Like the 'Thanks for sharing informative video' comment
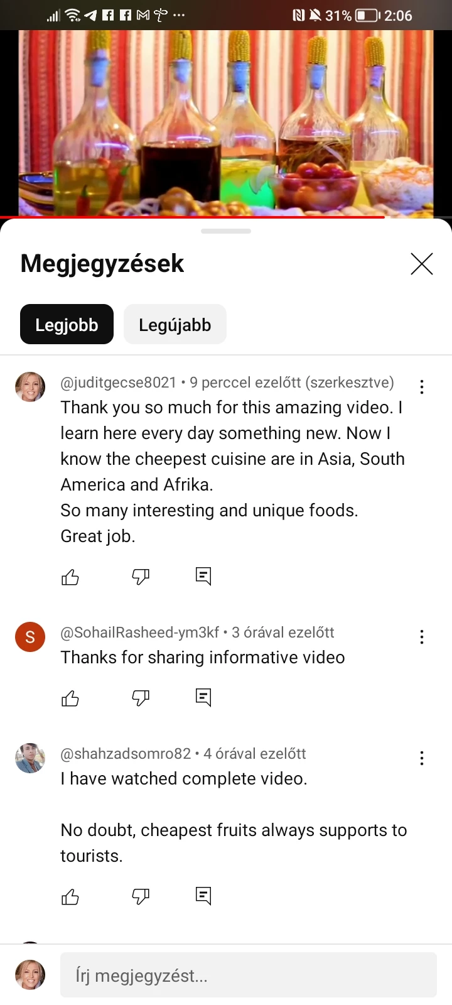 [70, 698]
